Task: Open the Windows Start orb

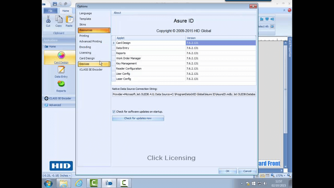Action: click(x=48, y=183)
